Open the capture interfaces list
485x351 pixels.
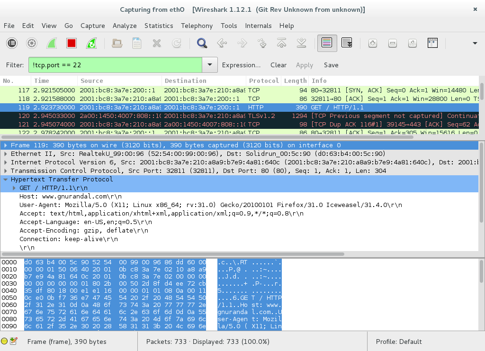click(x=12, y=43)
